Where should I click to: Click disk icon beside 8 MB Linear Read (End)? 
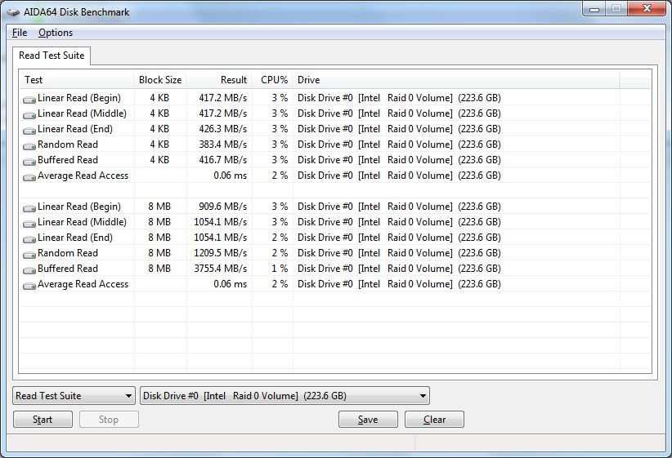click(29, 239)
